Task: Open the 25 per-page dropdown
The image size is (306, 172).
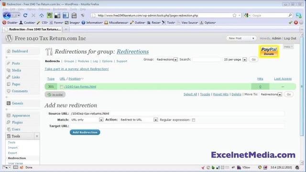Action: tap(235, 59)
